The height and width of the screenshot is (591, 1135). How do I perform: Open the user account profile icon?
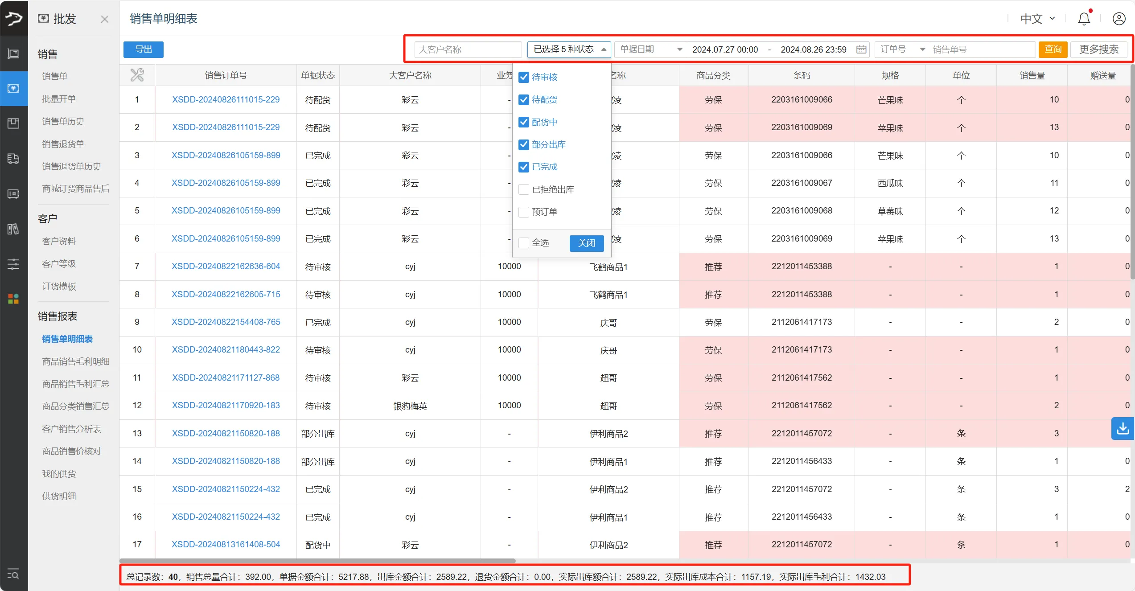(1119, 19)
